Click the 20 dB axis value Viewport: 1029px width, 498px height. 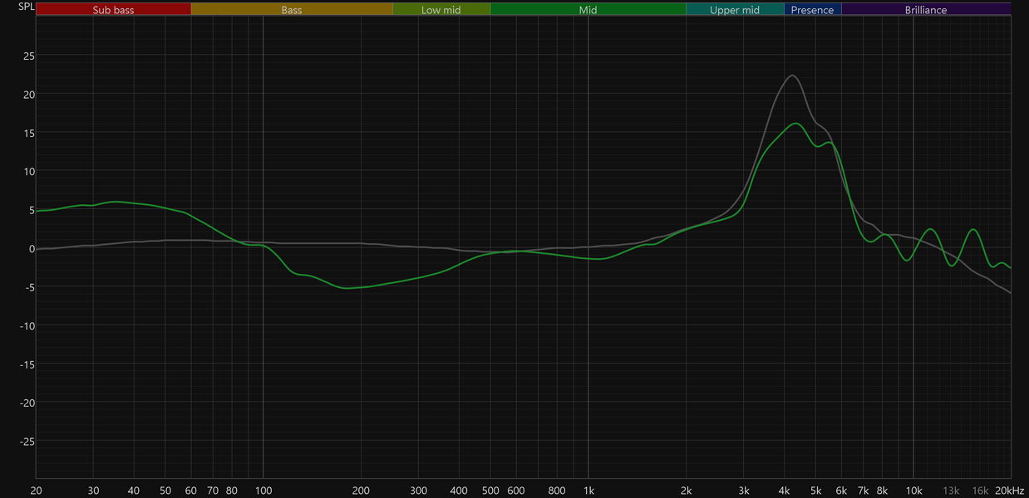[28, 94]
